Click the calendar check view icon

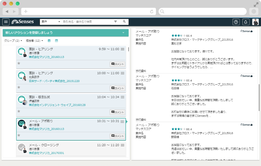[x=56, y=40]
